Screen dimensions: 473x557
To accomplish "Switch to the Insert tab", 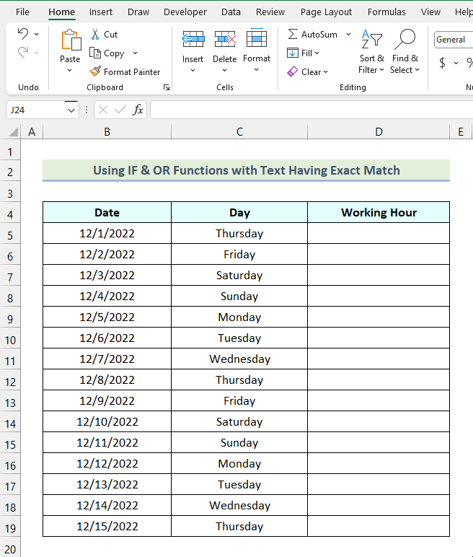I will click(101, 12).
